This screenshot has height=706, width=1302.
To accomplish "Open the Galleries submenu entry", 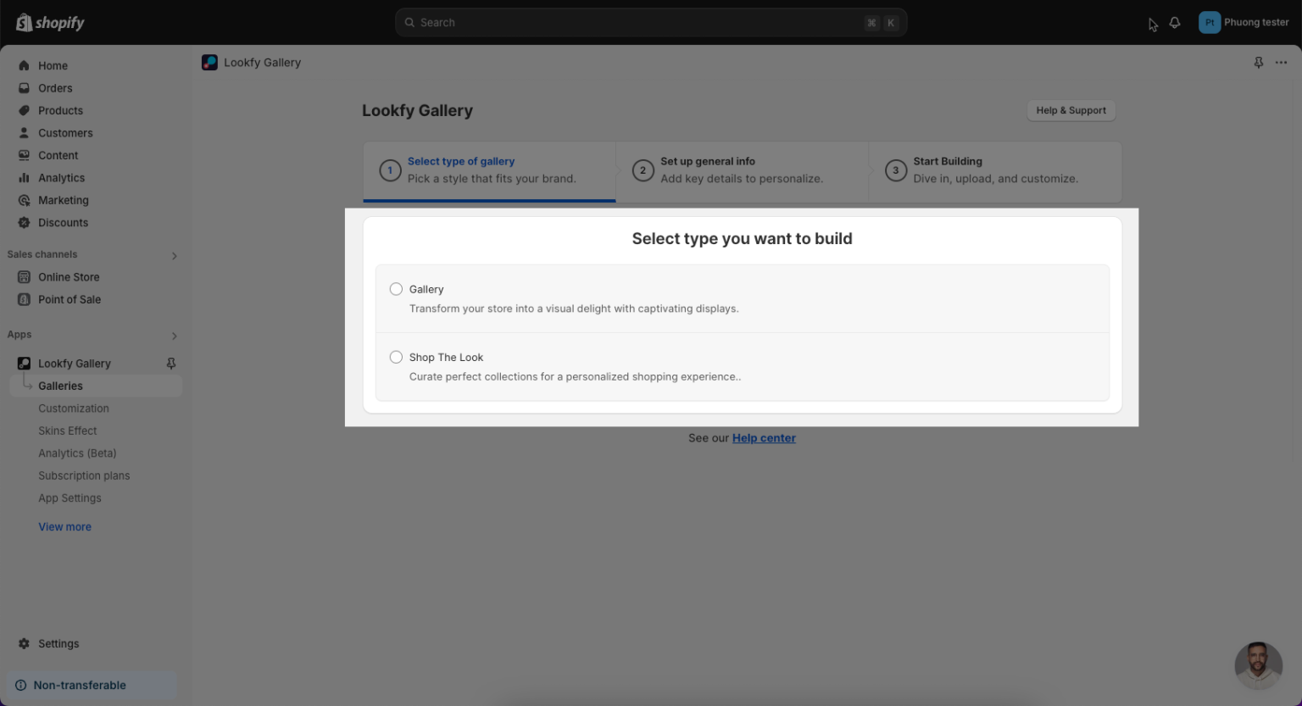I will point(60,386).
